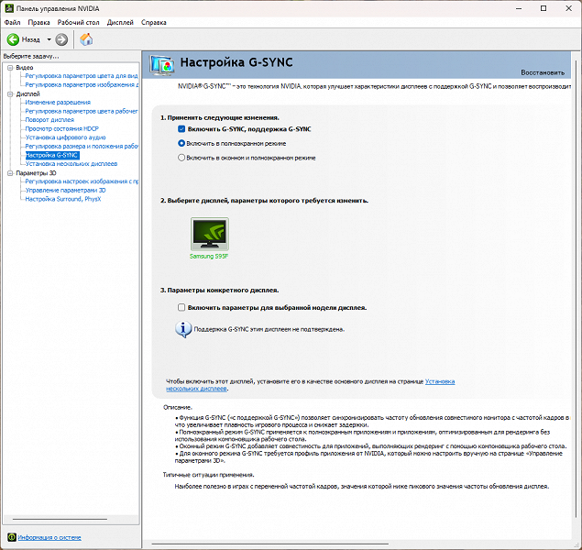582x550 pixels.
Task: Collapse the Параметры 3D tree section
Action: click(10, 173)
